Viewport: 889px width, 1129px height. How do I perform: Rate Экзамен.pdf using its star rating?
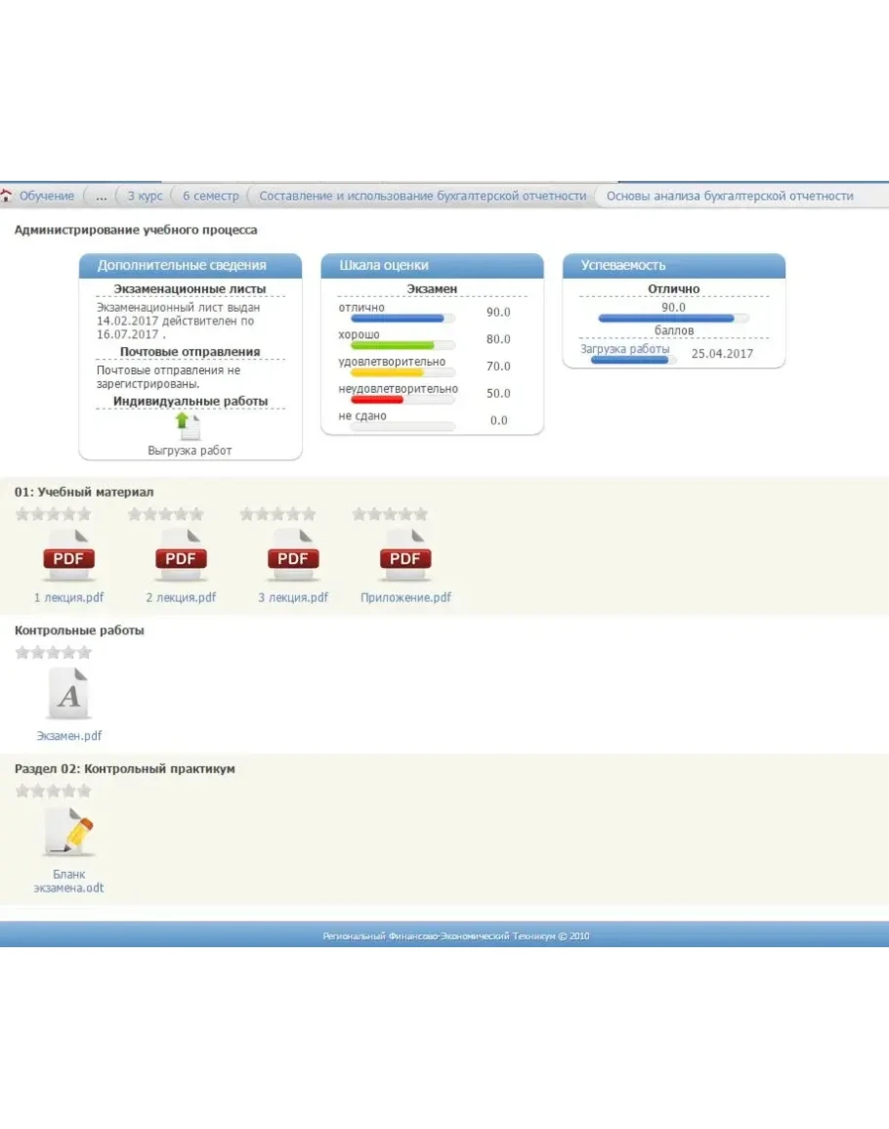(54, 653)
